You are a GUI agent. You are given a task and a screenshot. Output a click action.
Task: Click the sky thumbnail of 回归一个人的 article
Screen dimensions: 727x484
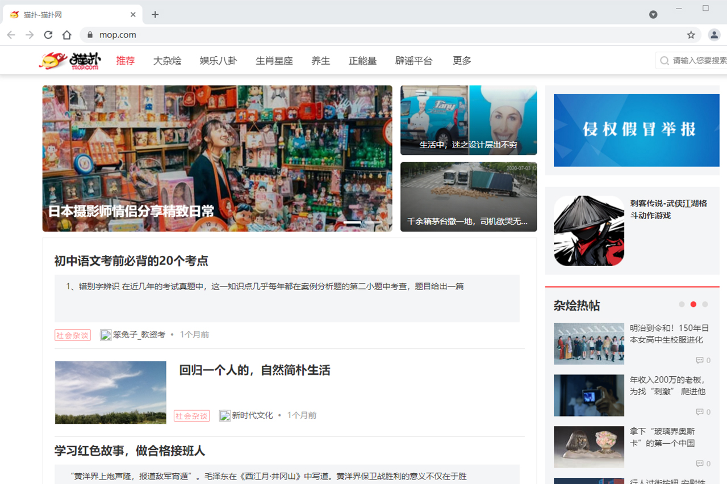[x=111, y=393]
